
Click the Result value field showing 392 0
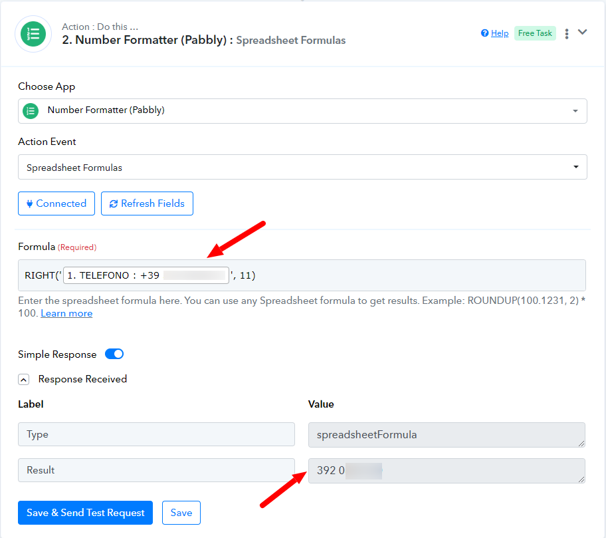click(x=447, y=471)
